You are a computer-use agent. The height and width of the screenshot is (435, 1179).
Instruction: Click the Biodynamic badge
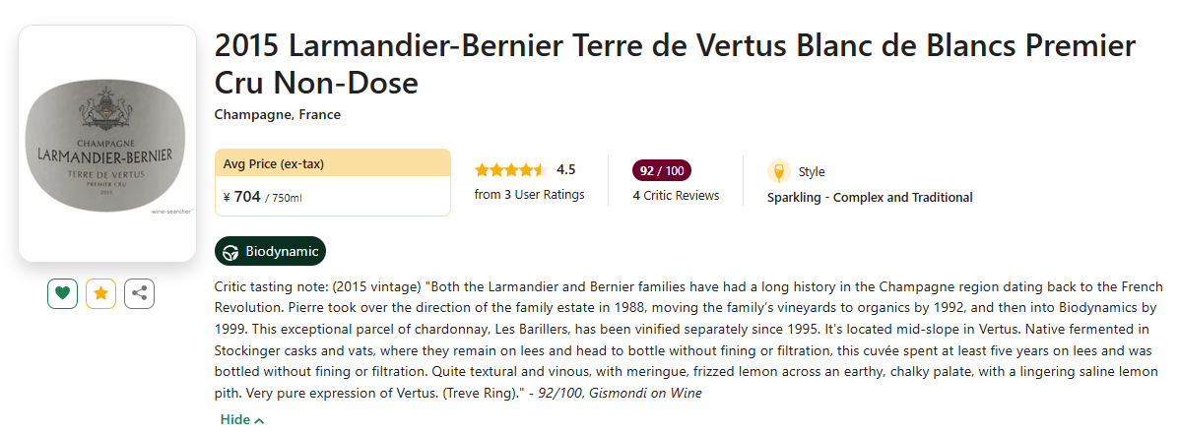270,252
